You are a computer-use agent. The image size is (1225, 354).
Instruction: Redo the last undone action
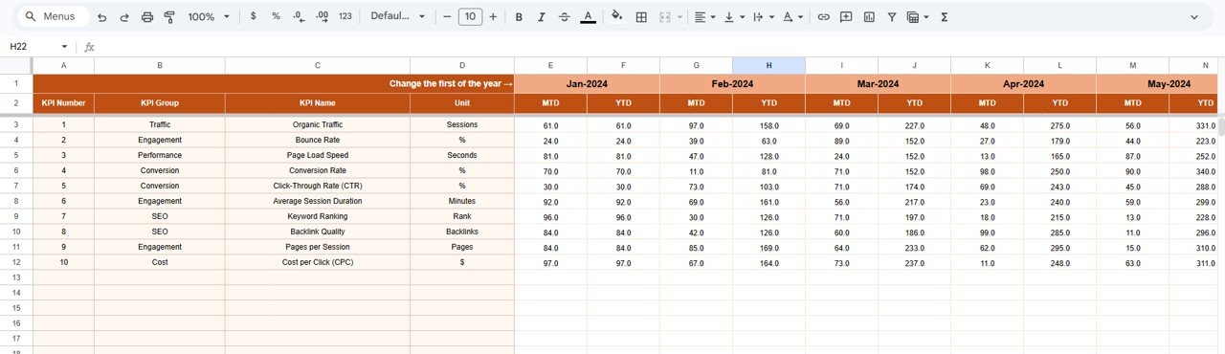pos(124,17)
